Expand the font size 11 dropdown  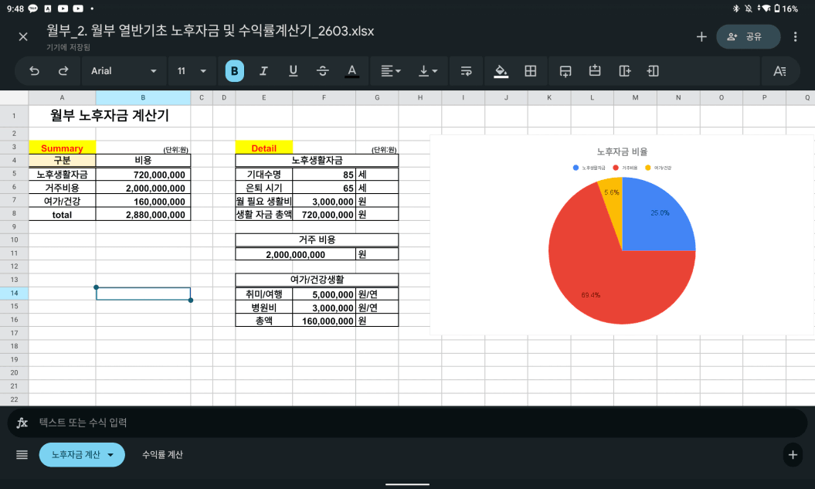click(x=192, y=71)
